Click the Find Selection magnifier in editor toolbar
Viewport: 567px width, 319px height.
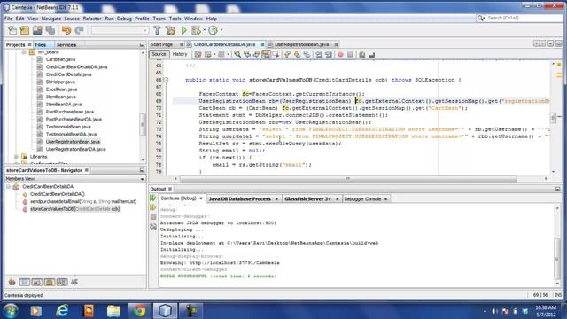237,55
